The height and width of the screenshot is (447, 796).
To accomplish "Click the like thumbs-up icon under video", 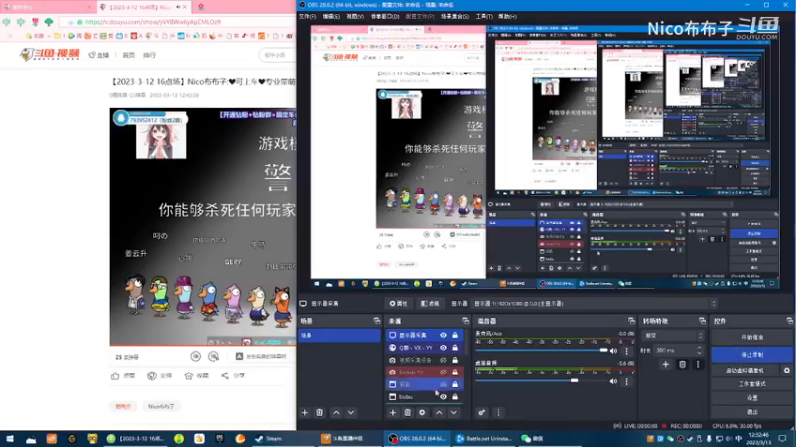I will click(115, 375).
